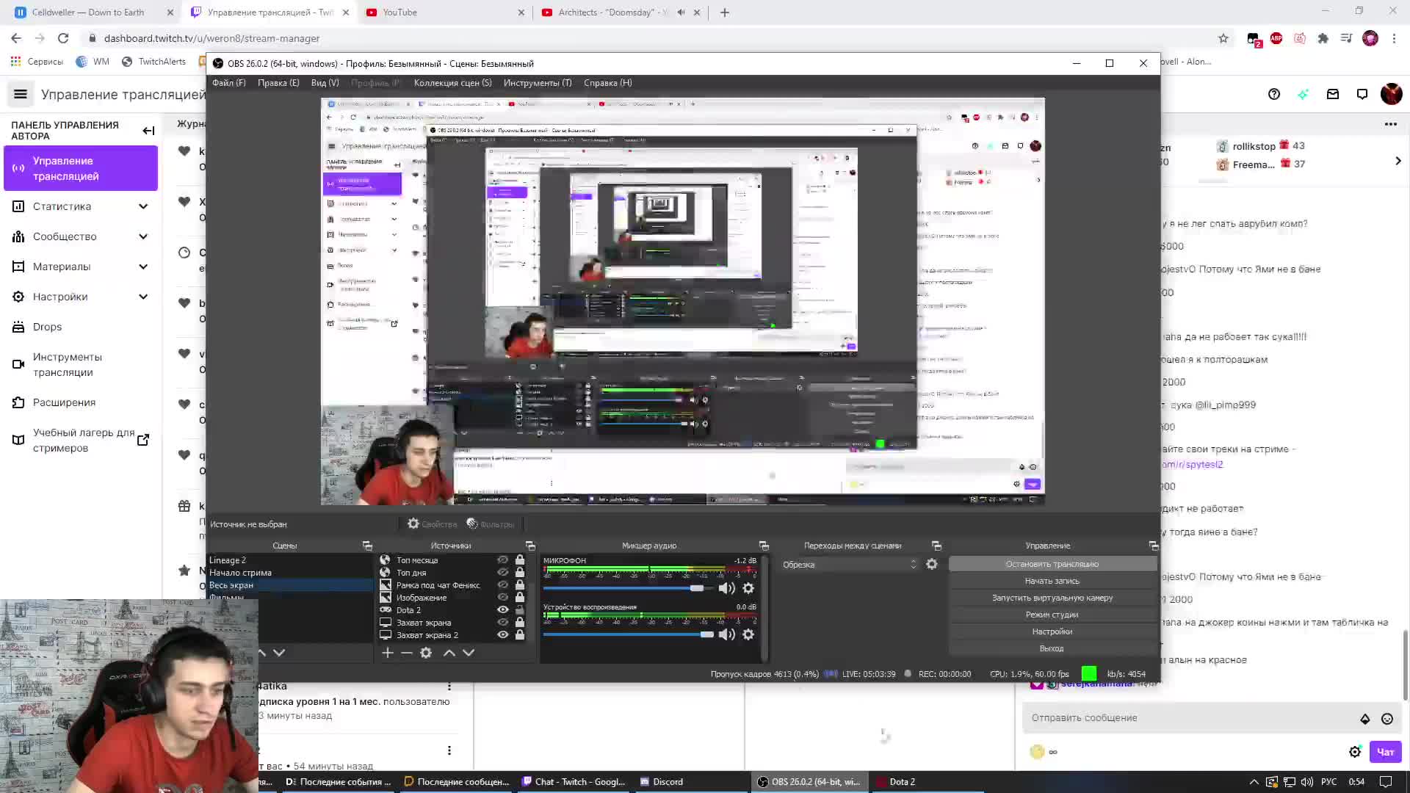Image resolution: width=1410 pixels, height=793 pixels.
Task: Open the Обрезка transition dropdown
Action: click(x=850, y=565)
